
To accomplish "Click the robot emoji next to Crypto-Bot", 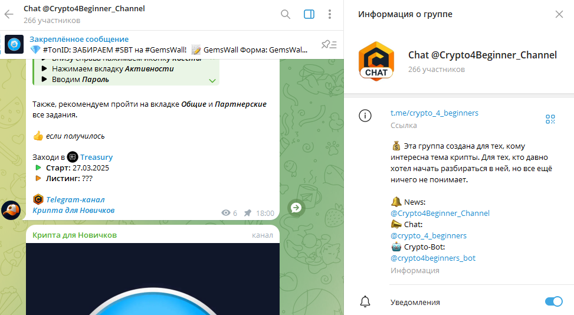I will pyautogui.click(x=396, y=247).
